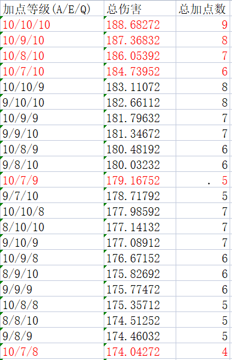Click the cell 9/8/9

tap(52, 336)
